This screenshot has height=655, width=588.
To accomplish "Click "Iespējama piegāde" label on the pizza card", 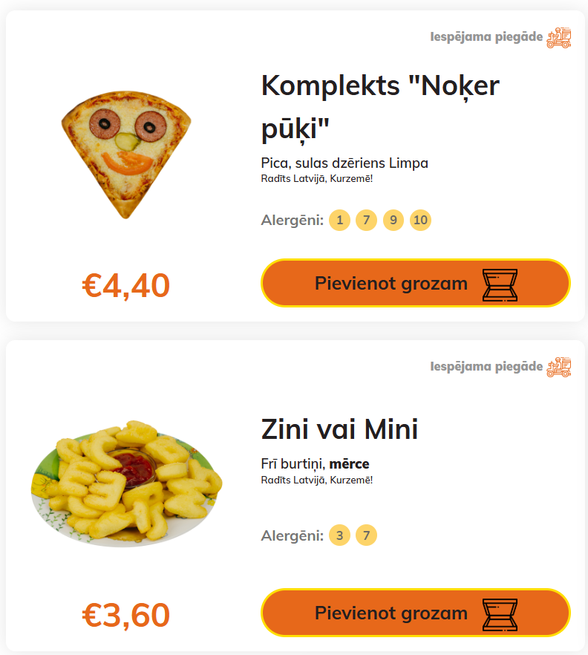I will pyautogui.click(x=486, y=37).
